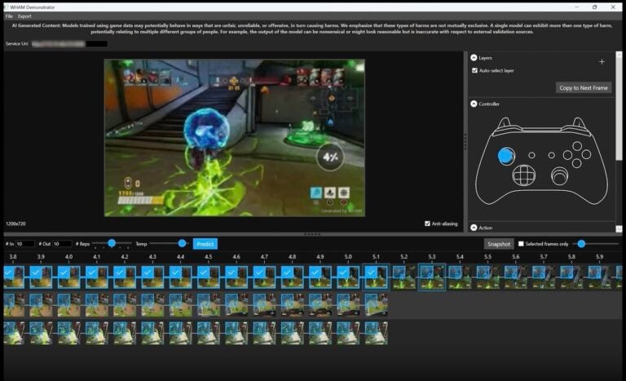Uncheck the frame checkbox under 4.8

pos(288,272)
